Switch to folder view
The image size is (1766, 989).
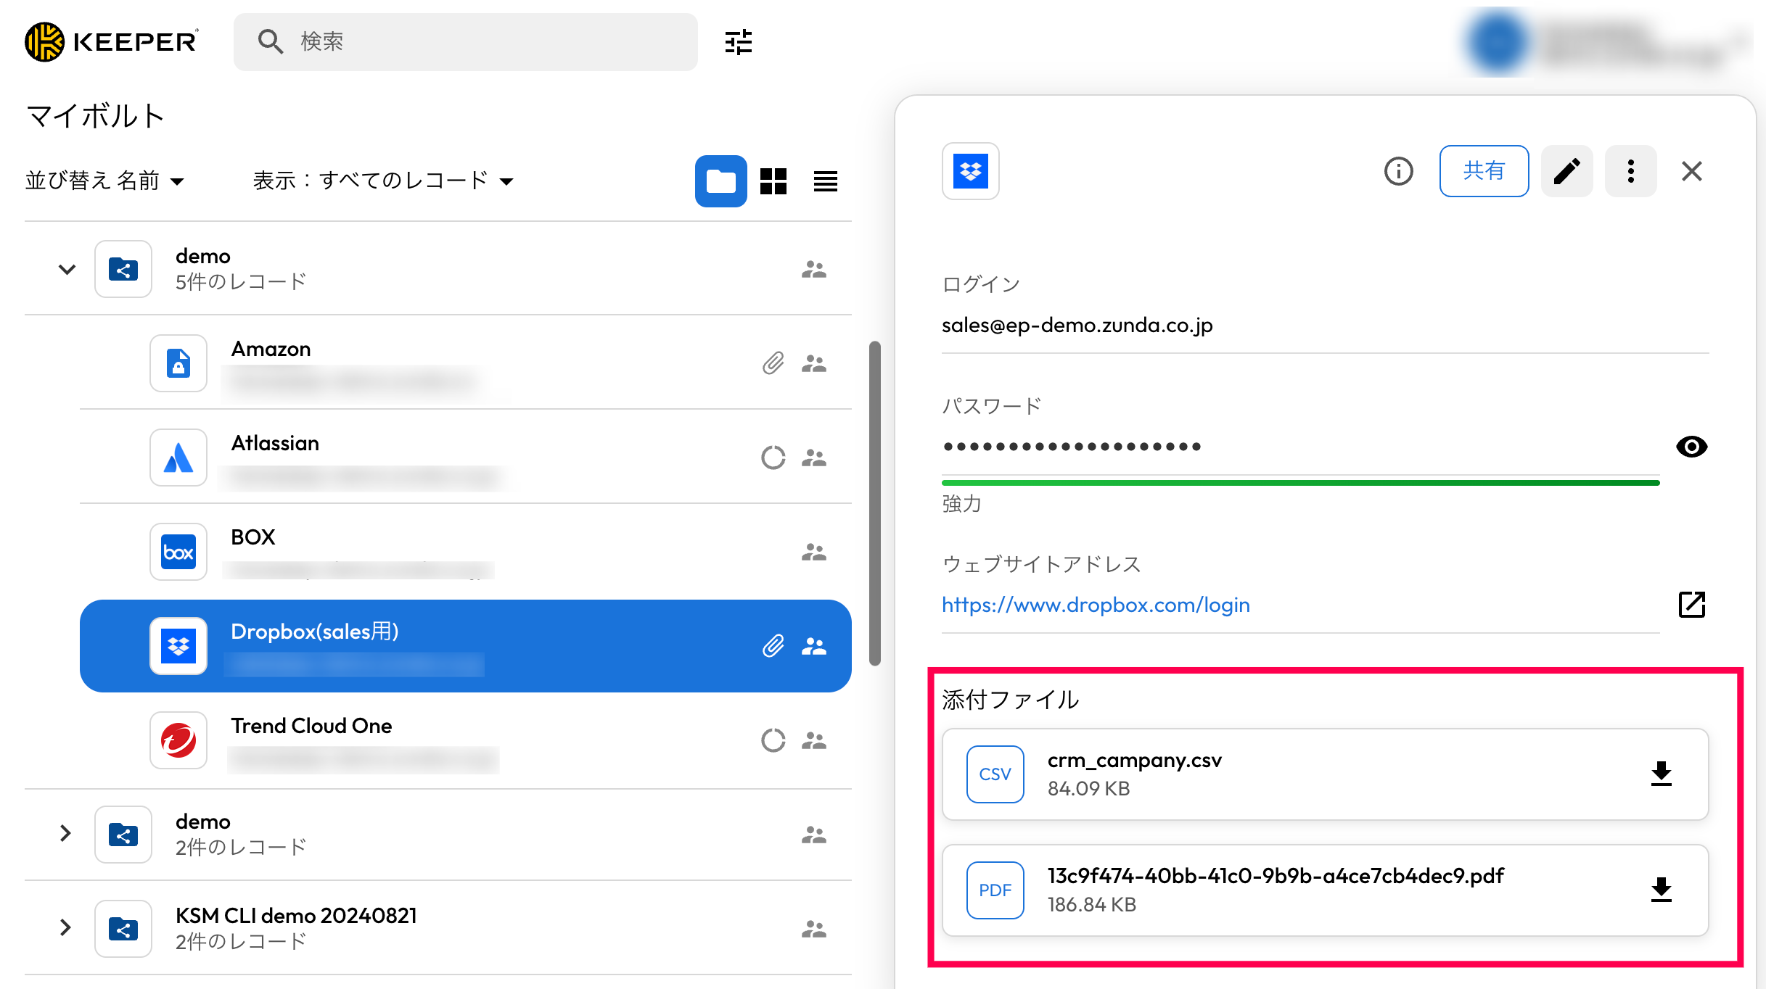coord(720,181)
